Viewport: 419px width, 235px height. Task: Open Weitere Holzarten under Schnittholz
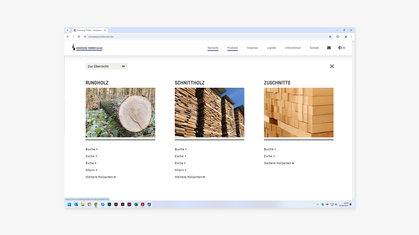190,177
